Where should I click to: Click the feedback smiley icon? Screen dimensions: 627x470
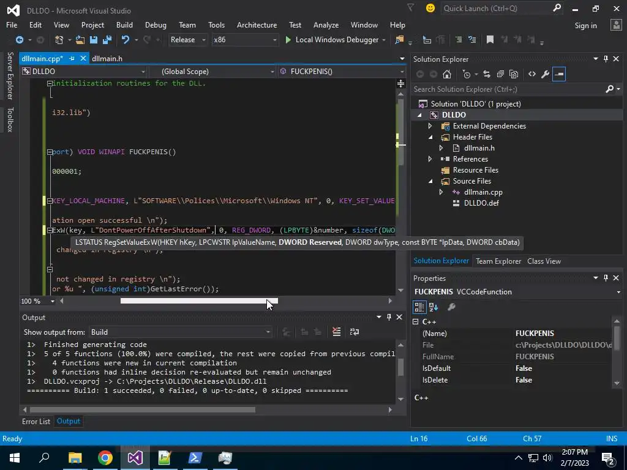pyautogui.click(x=430, y=8)
